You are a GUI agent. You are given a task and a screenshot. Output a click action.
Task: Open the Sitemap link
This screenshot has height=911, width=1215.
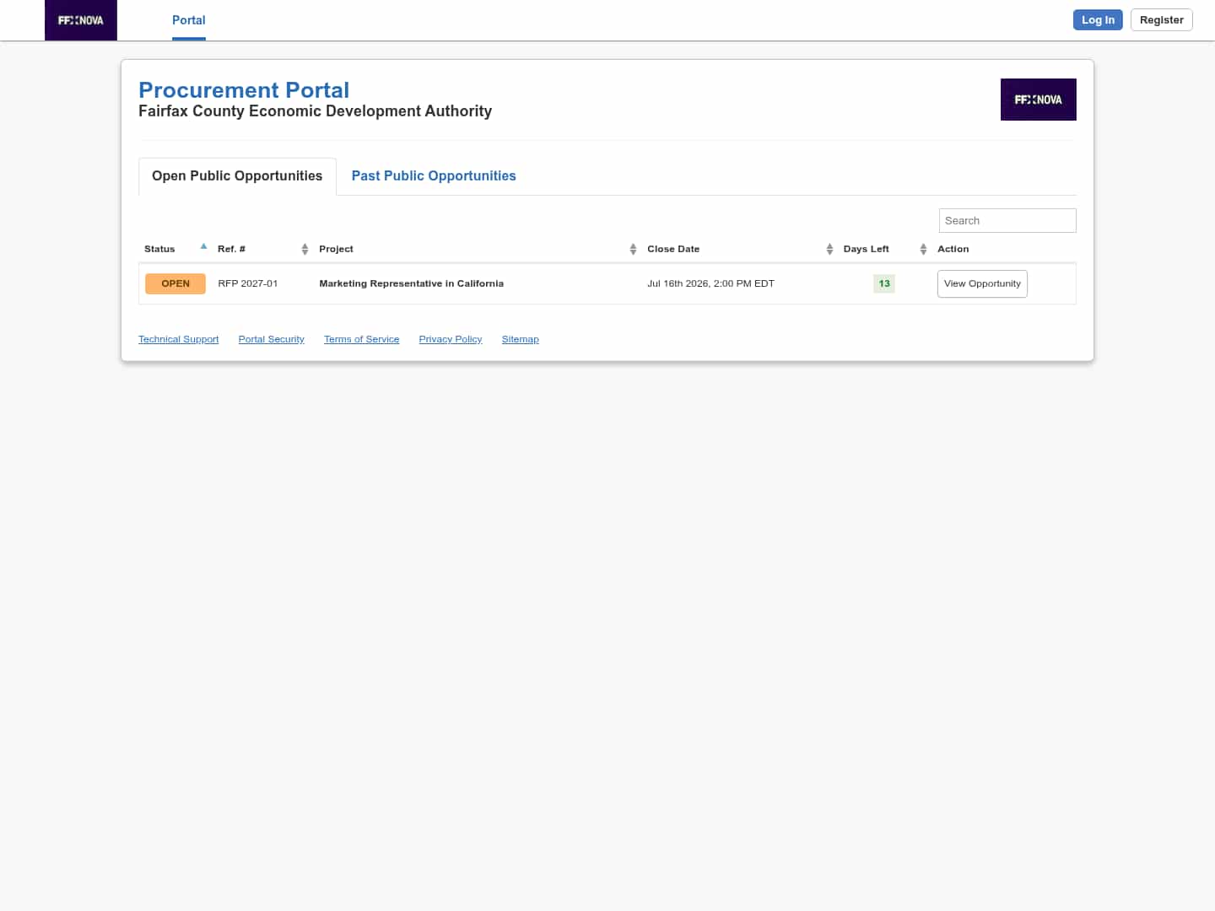point(520,339)
